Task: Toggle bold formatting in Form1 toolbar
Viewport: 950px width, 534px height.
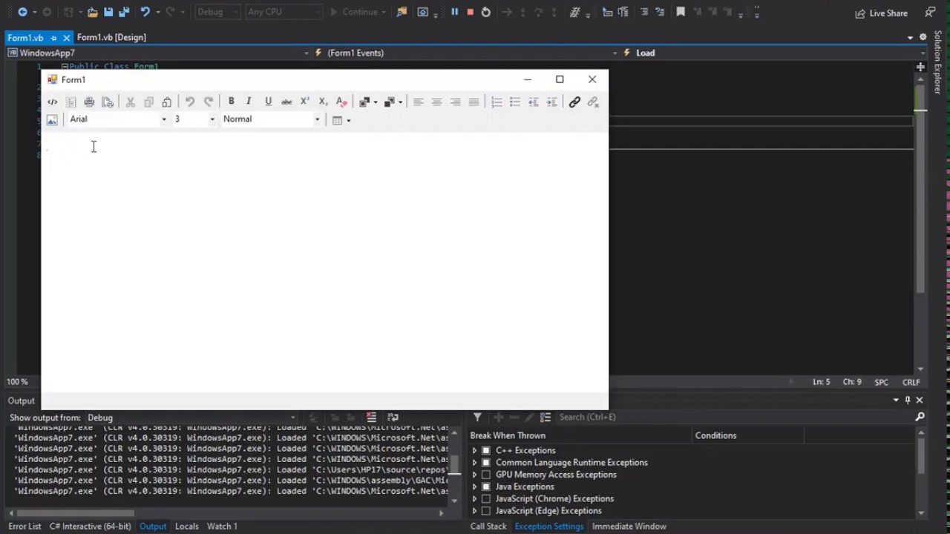Action: [x=231, y=102]
